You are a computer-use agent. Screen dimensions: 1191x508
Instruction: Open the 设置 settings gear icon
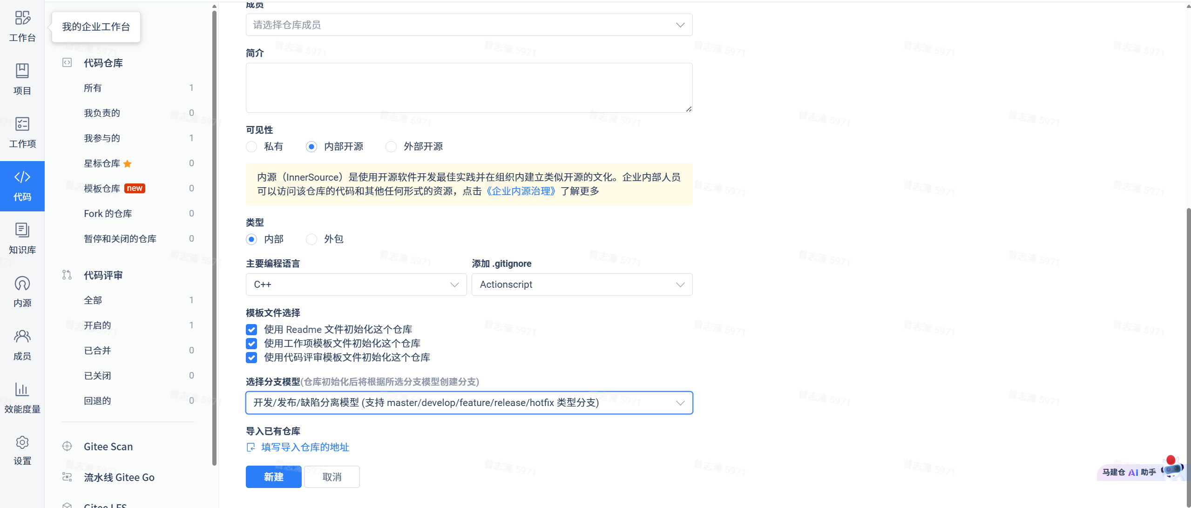coord(22,443)
